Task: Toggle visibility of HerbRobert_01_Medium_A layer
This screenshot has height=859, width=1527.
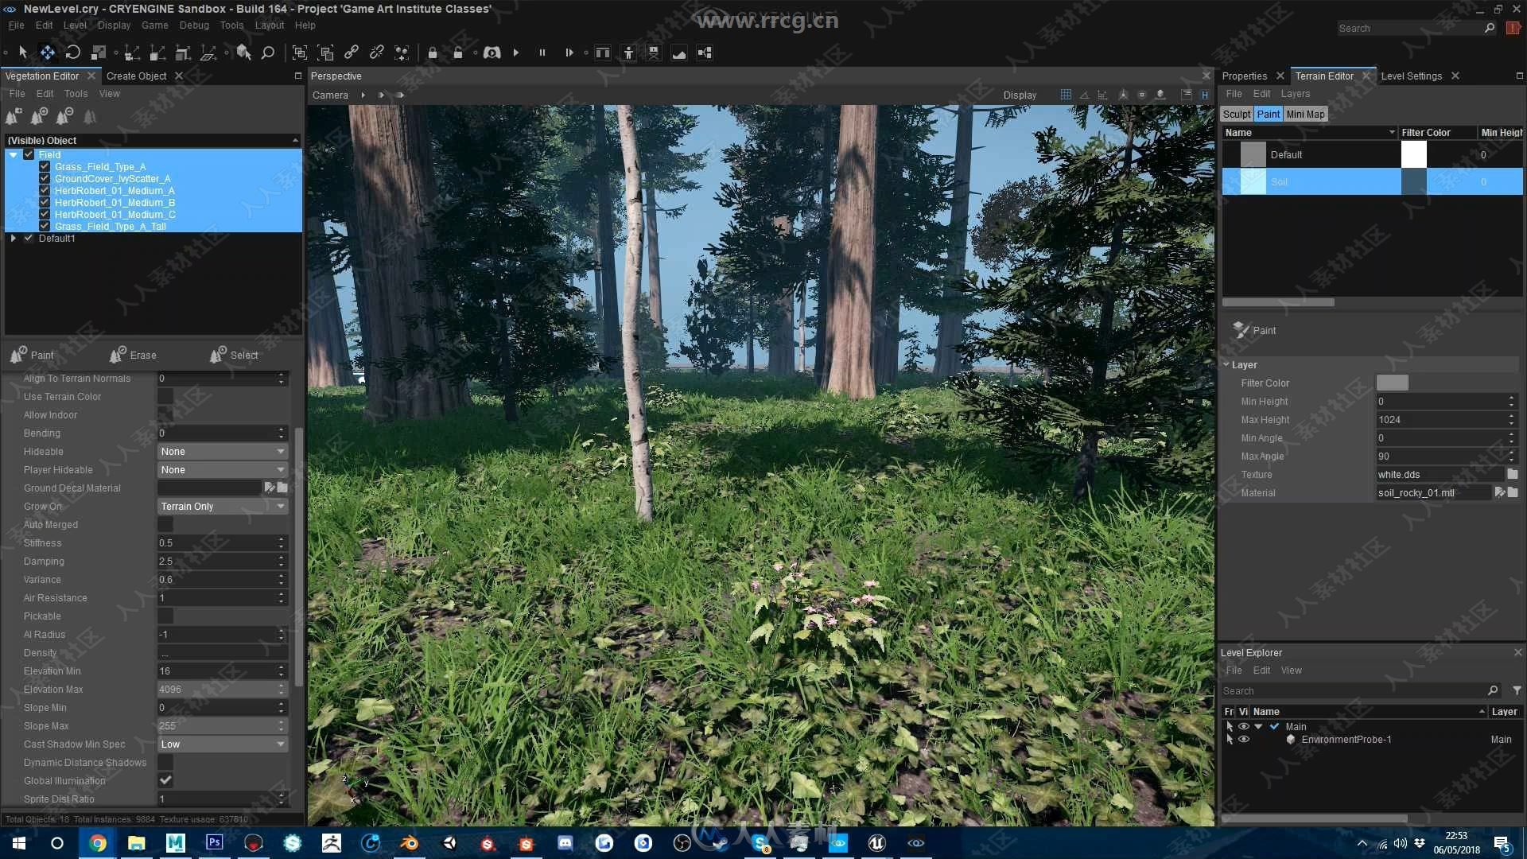Action: (x=43, y=190)
